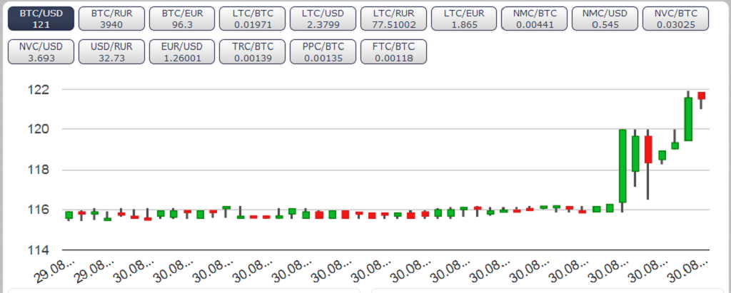Select EUR/USD 1.26001 pair
The height and width of the screenshot is (293, 731).
[x=182, y=52]
